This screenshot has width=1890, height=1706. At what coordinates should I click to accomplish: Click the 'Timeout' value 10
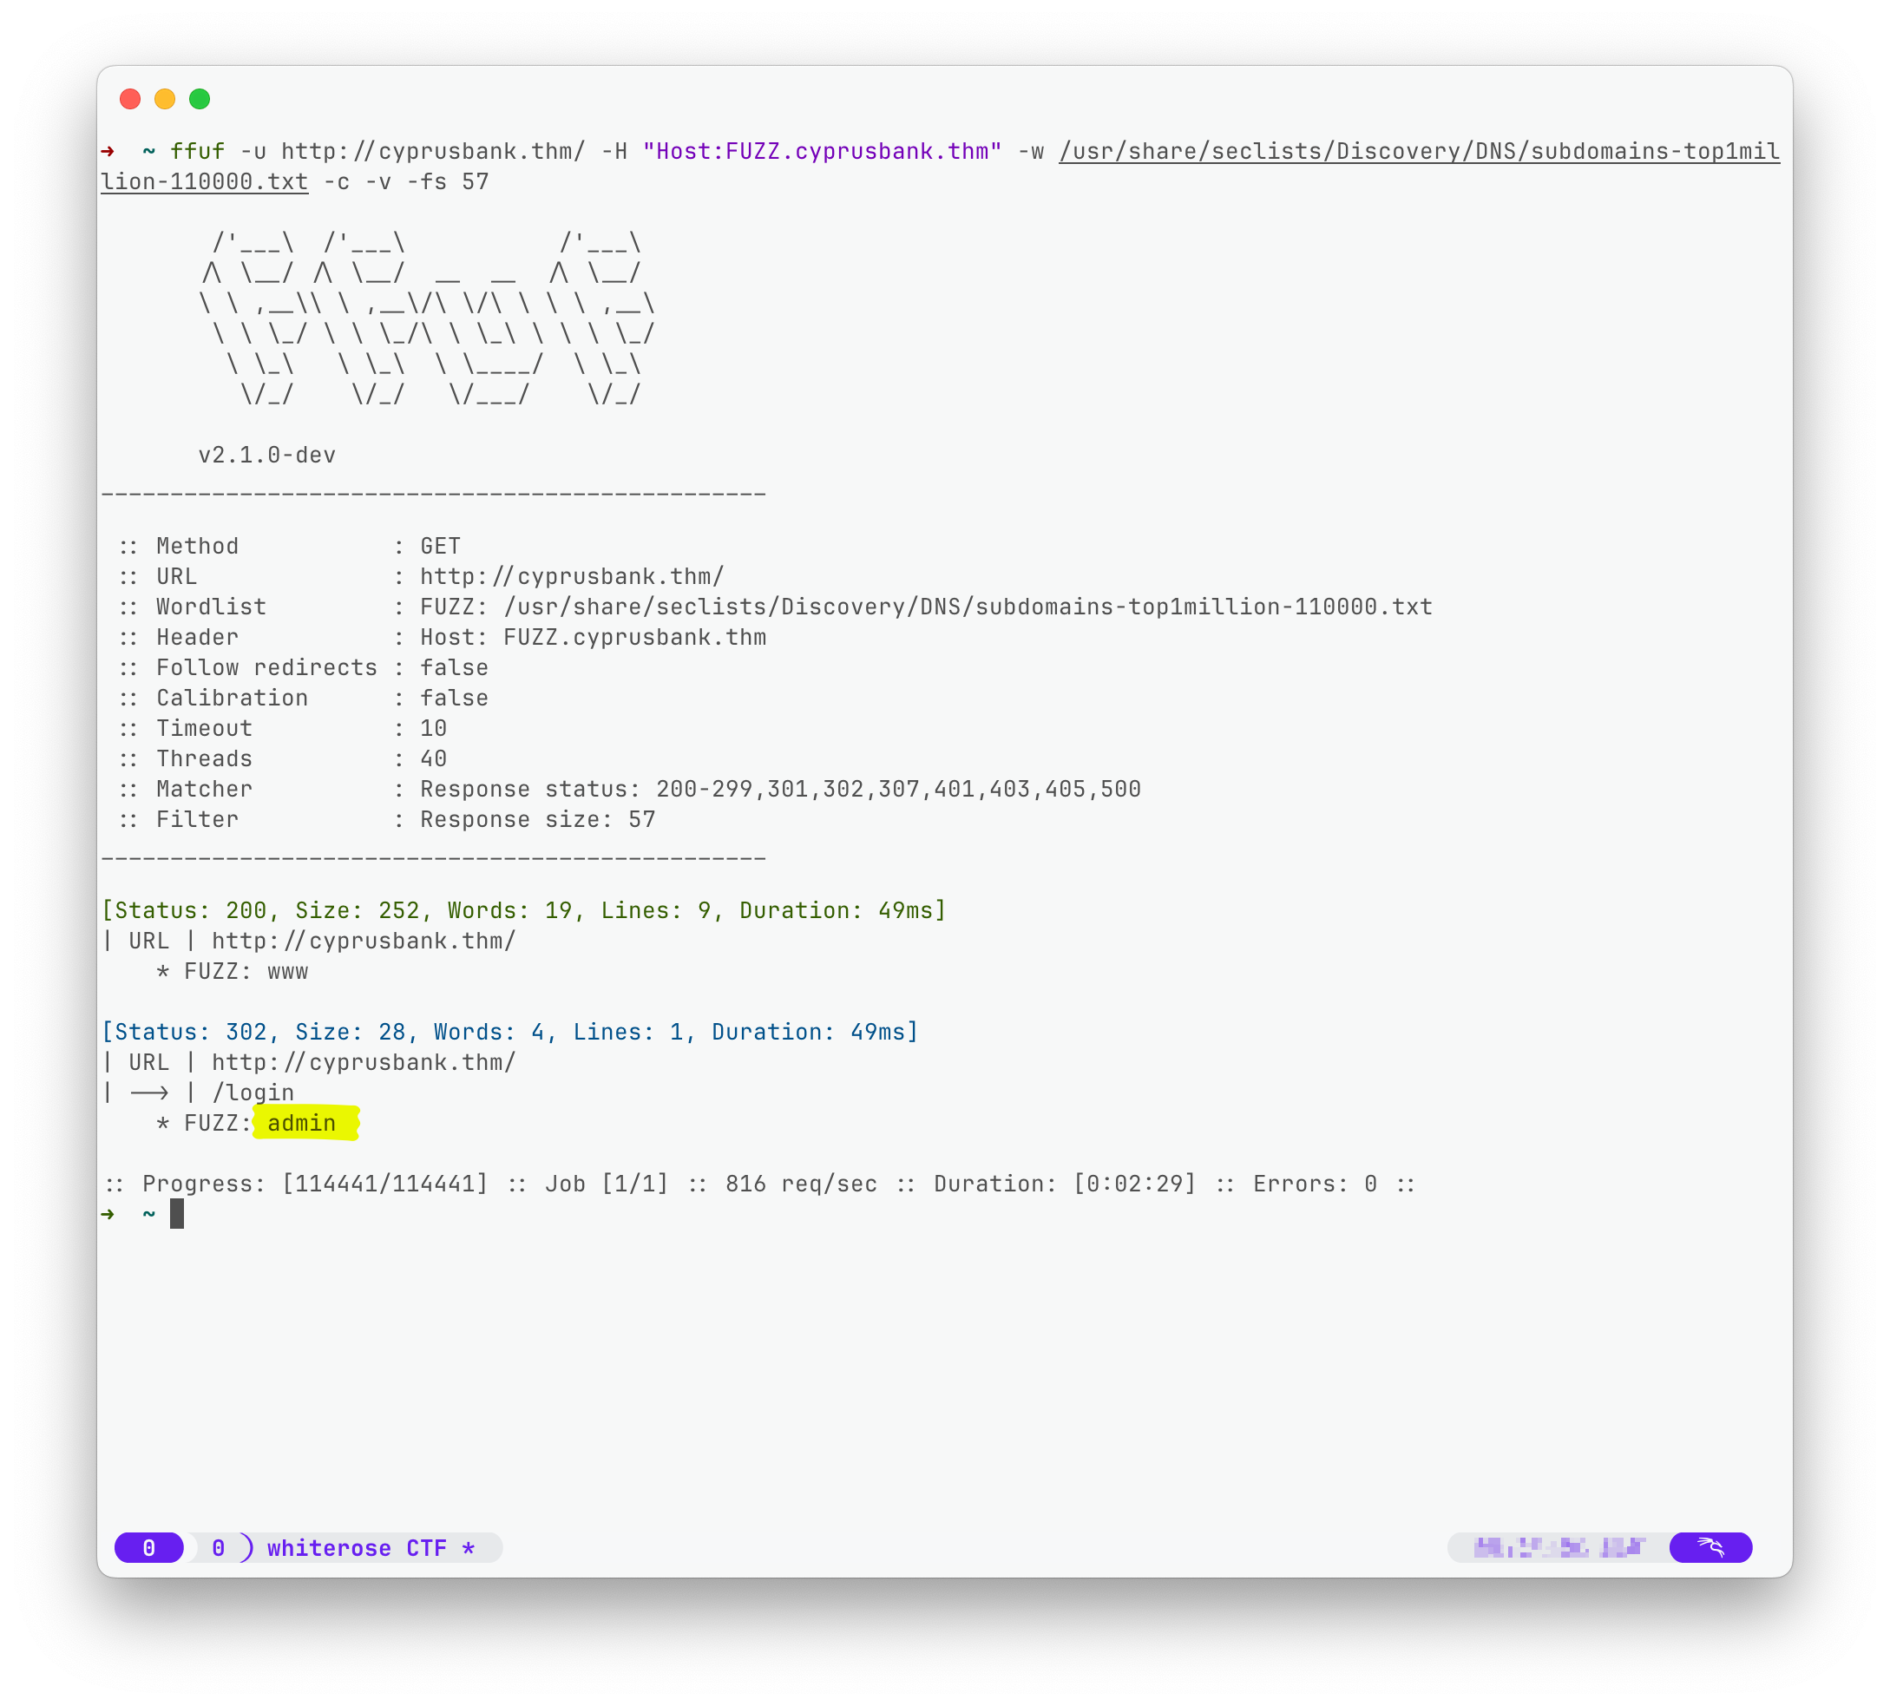point(433,728)
